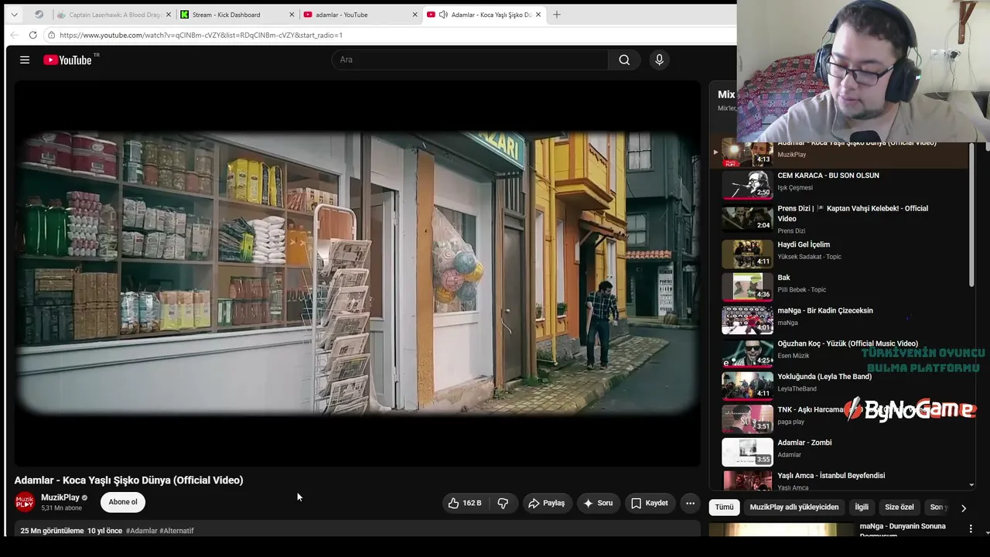Open the 'Soru' ask button
Screen dimensions: 990x557
tap(598, 503)
